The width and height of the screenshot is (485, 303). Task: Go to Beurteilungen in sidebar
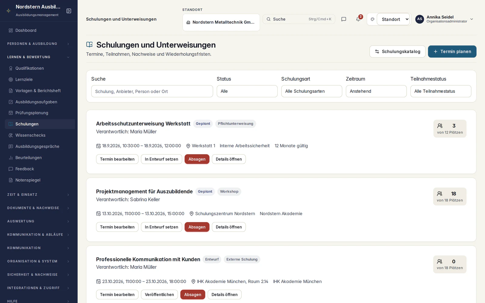click(x=40, y=158)
